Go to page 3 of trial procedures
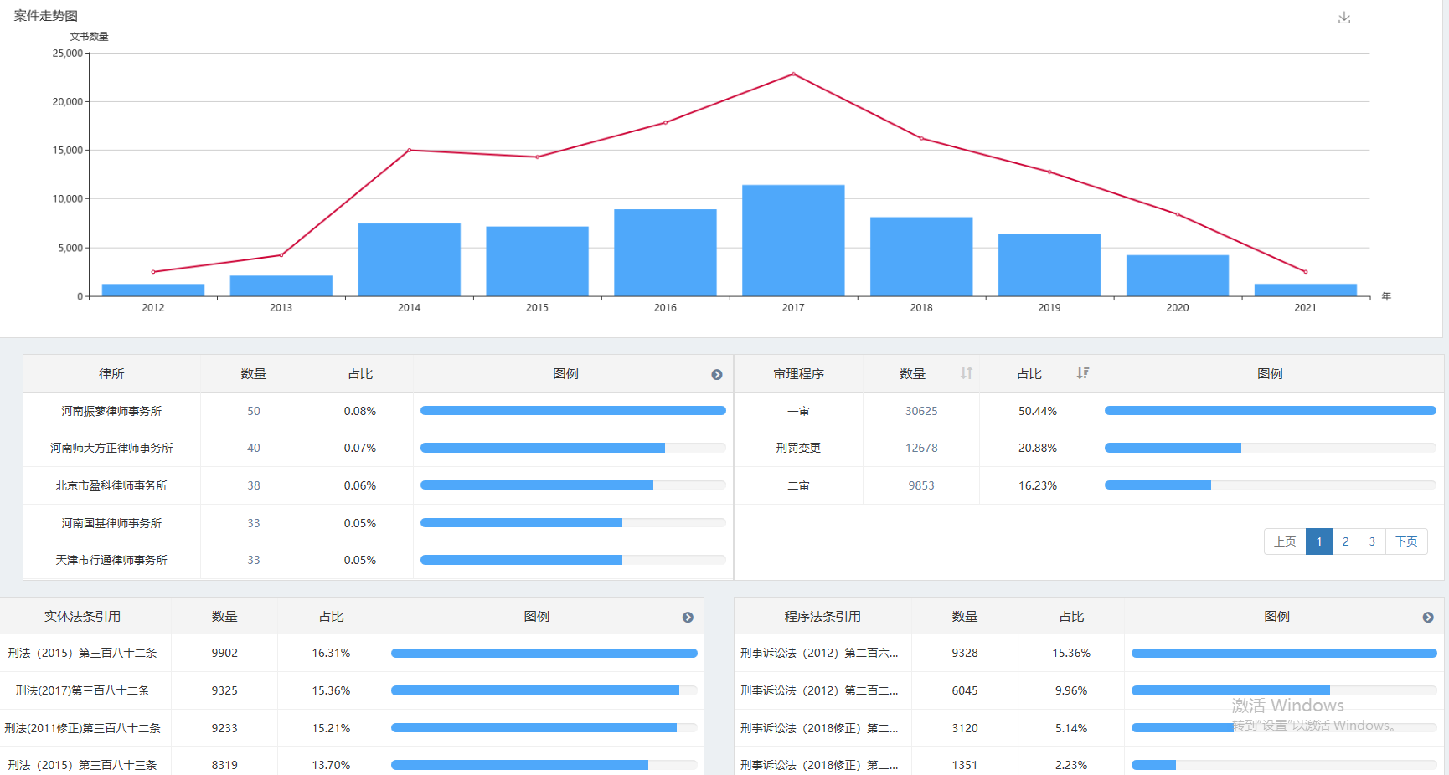 1372,541
